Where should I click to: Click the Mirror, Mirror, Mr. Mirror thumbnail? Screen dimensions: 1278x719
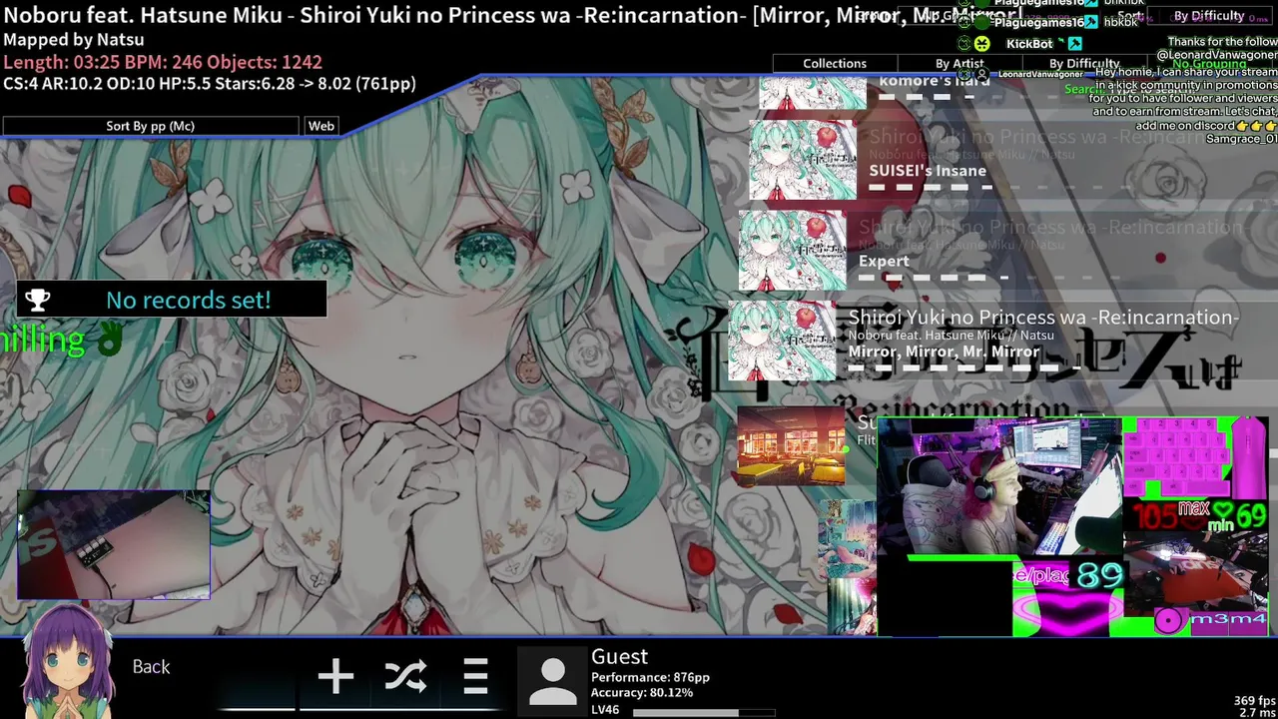click(782, 341)
